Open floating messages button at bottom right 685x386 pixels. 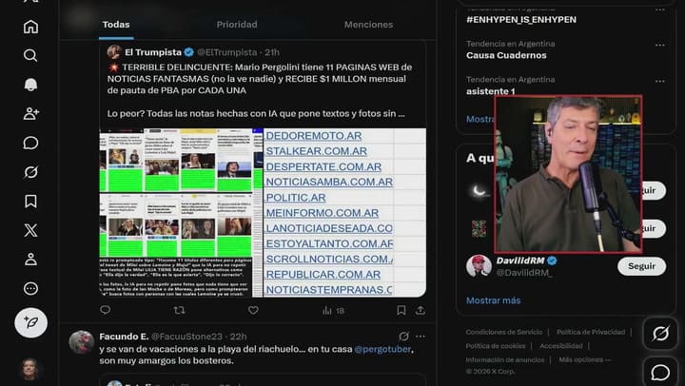tap(660, 373)
